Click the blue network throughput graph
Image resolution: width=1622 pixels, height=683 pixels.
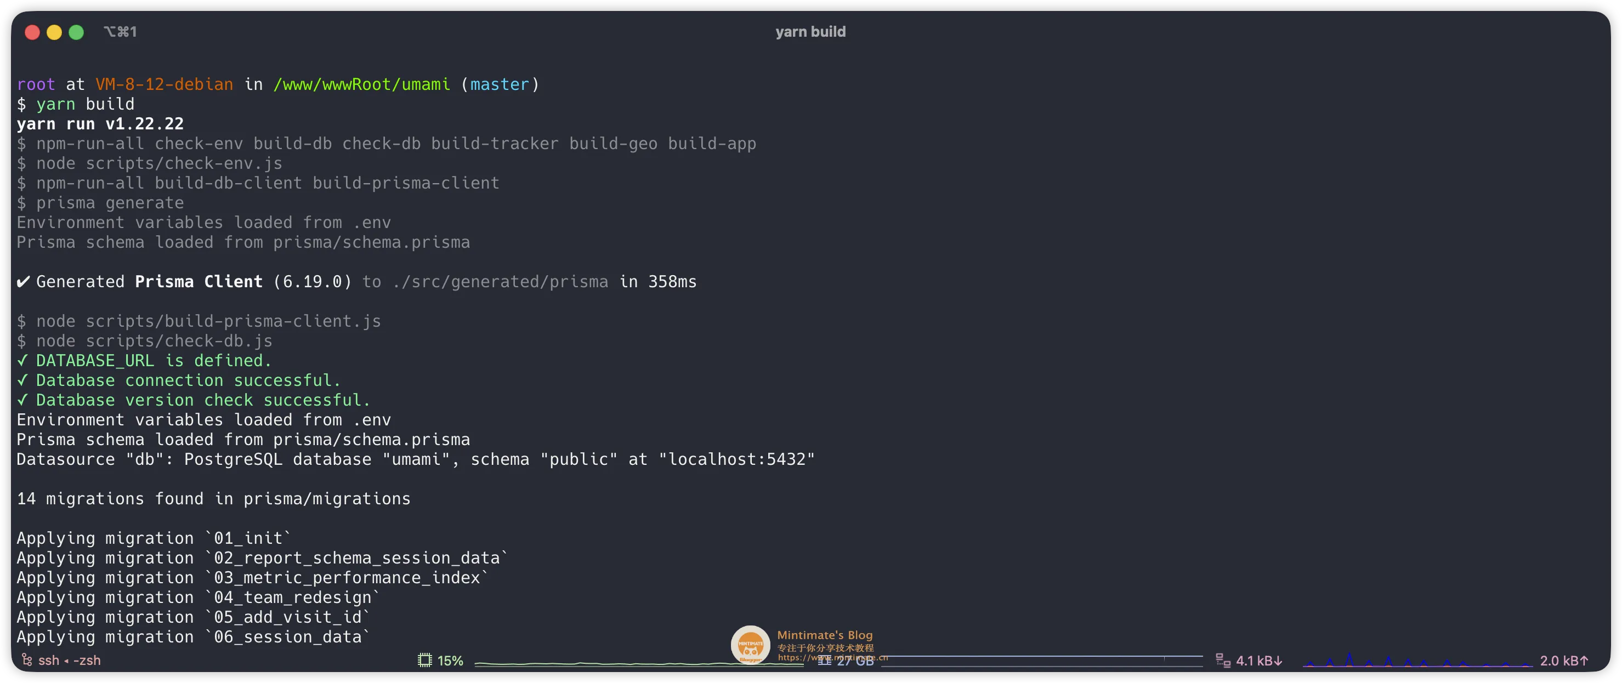pos(1417,661)
